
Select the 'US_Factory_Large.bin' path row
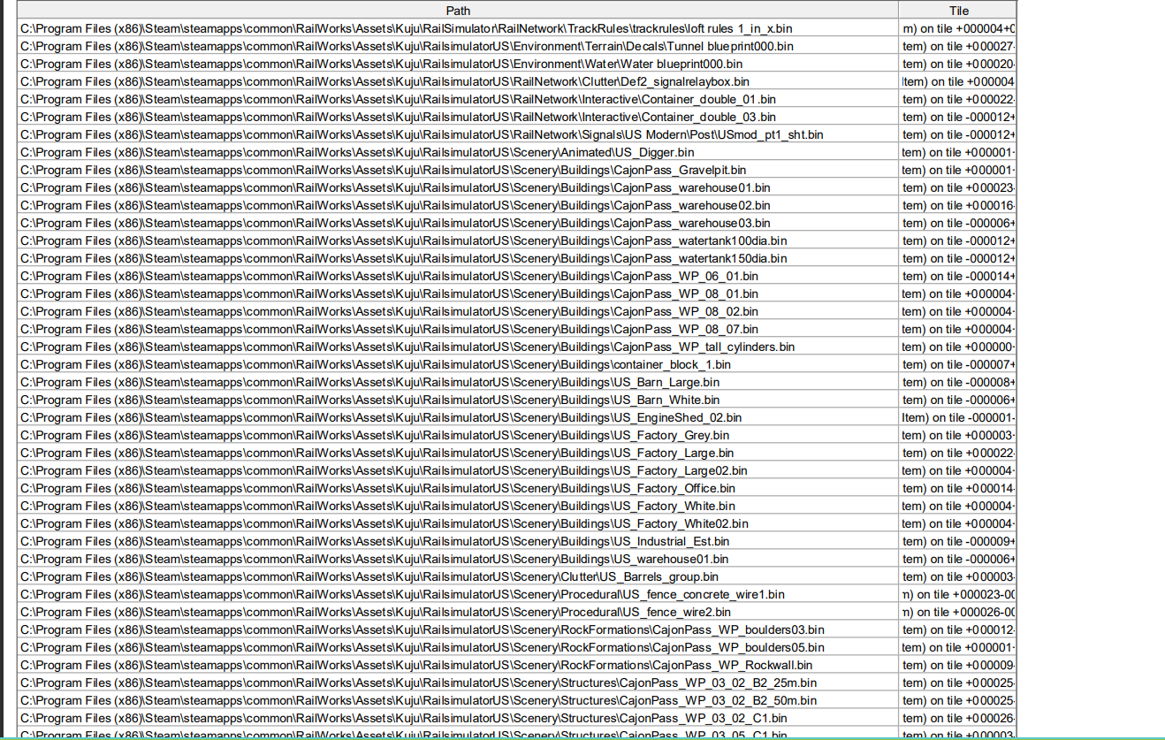pyautogui.click(x=458, y=453)
